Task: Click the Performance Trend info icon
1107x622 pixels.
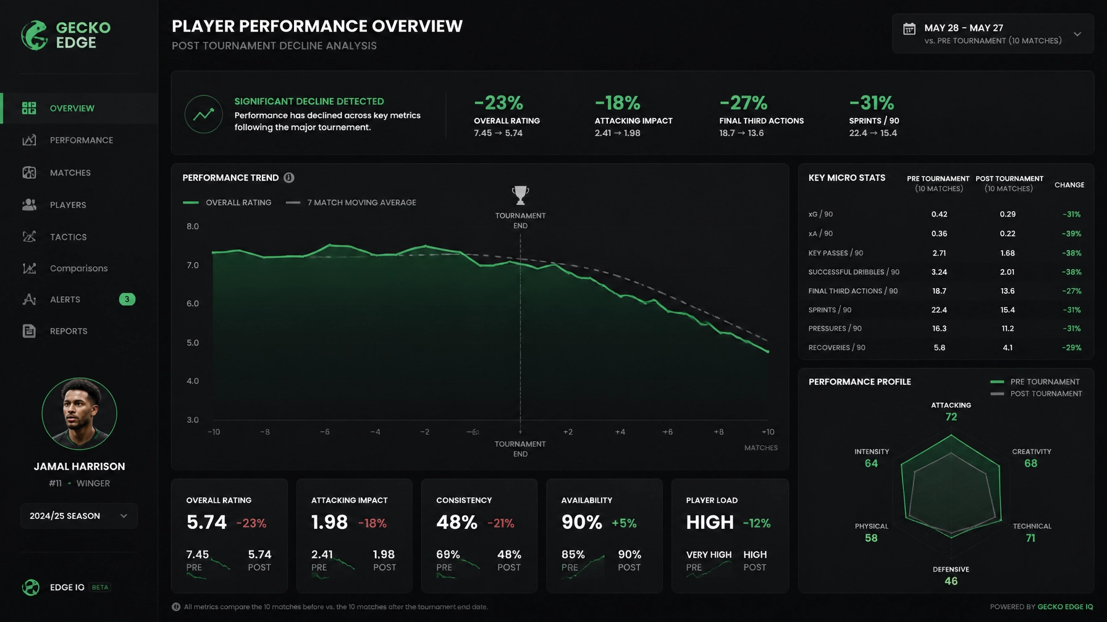Action: click(x=289, y=178)
